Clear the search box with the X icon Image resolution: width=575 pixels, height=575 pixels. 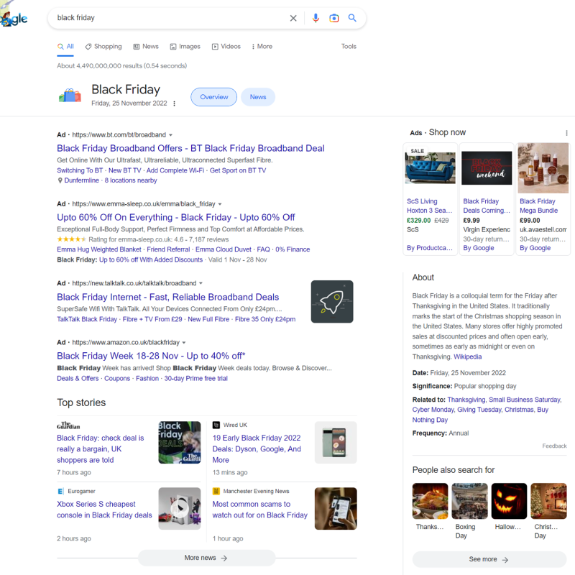(x=293, y=18)
